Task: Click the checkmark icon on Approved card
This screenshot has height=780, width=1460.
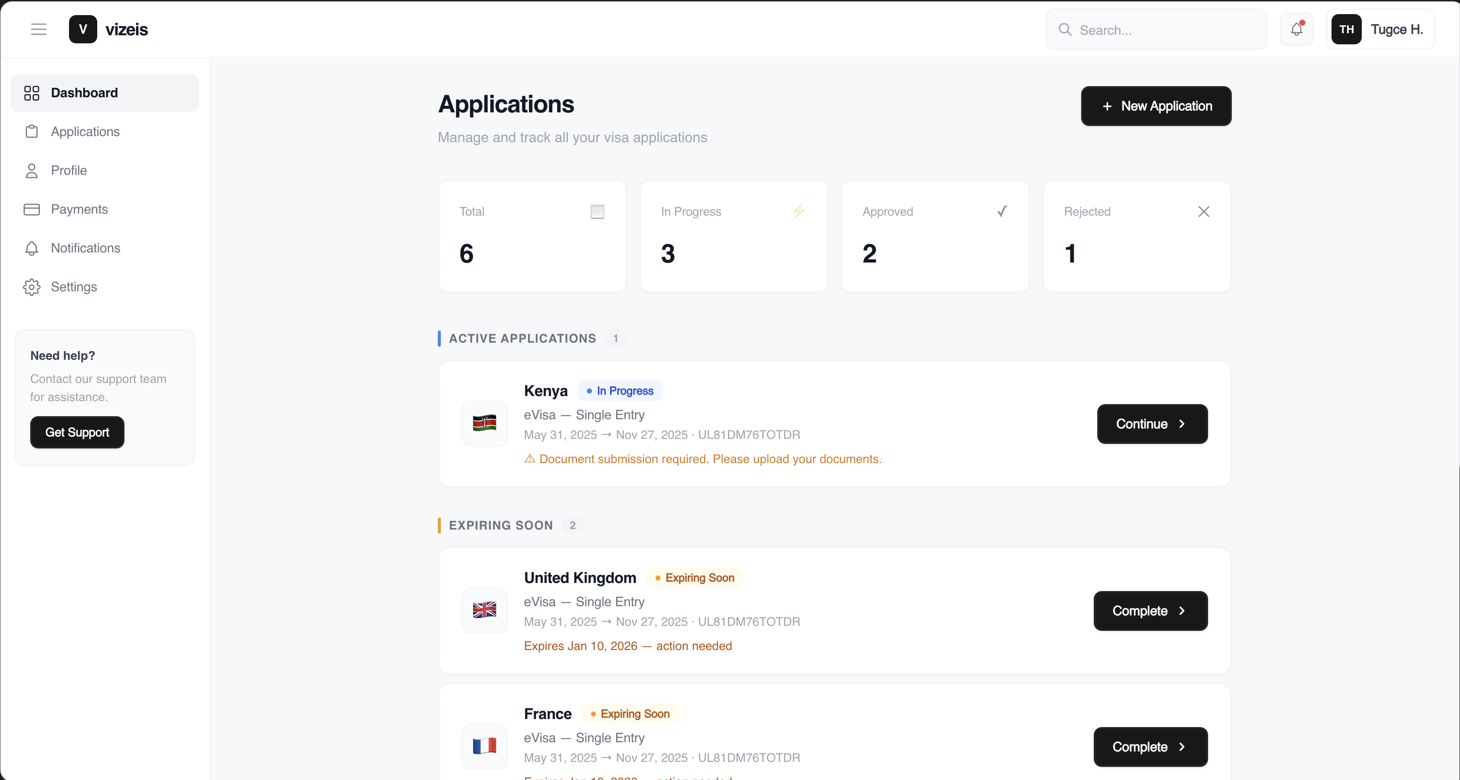Action: [x=1001, y=211]
